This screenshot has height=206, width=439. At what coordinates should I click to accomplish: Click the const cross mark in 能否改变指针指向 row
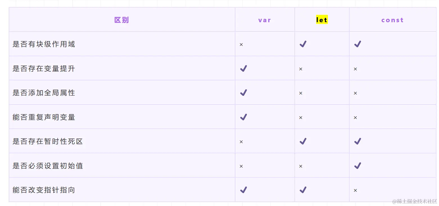(355, 191)
